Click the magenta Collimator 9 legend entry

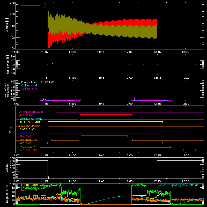pos(29,88)
